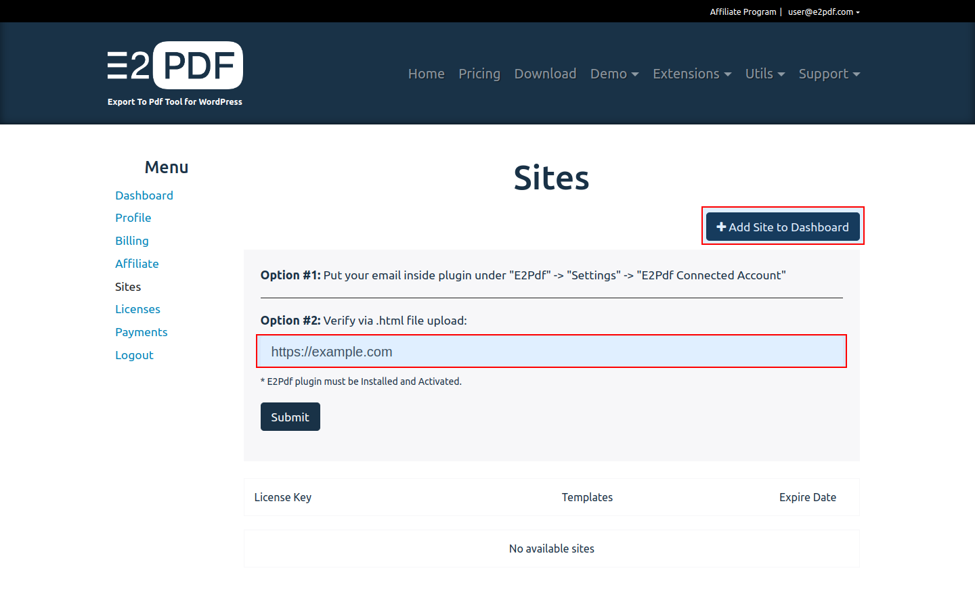Expand the Extensions dropdown menu

pyautogui.click(x=691, y=74)
